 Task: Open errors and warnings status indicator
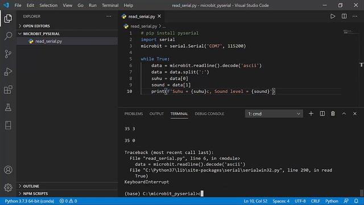[x=68, y=201]
